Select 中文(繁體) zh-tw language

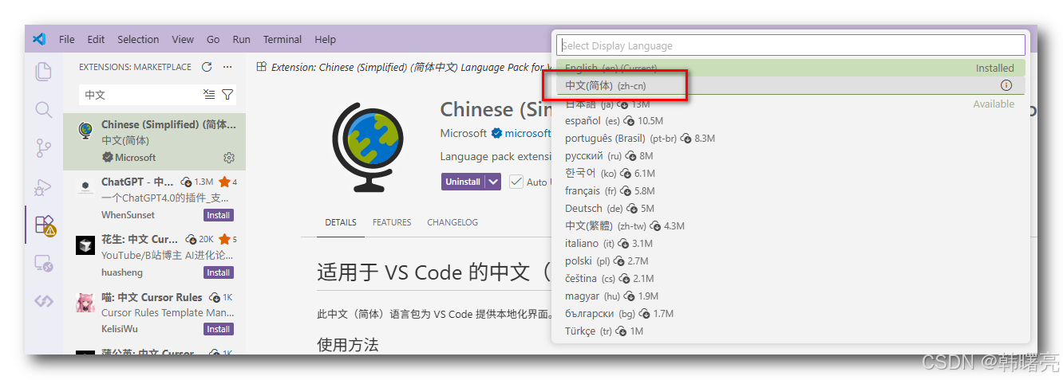click(x=790, y=226)
